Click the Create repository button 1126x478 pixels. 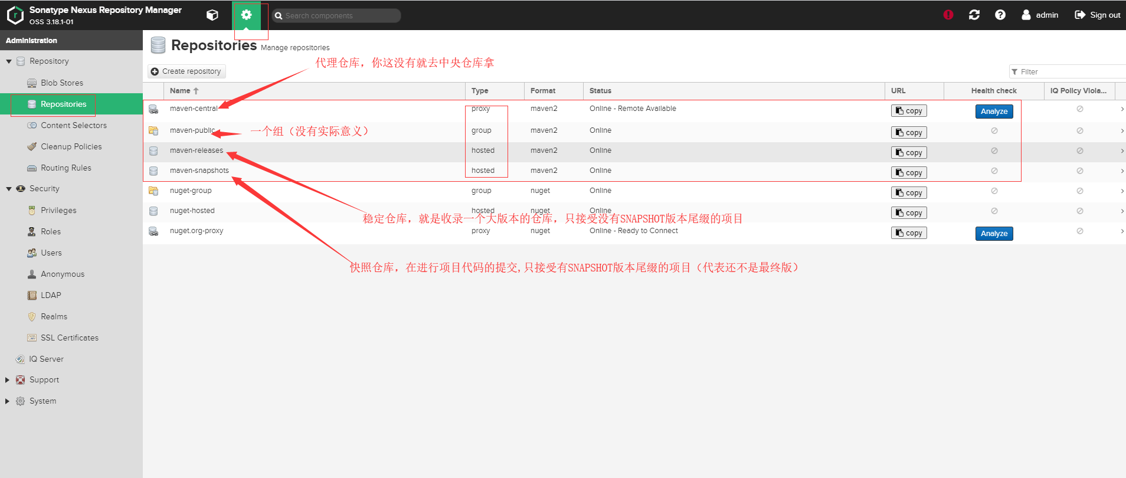tap(186, 71)
